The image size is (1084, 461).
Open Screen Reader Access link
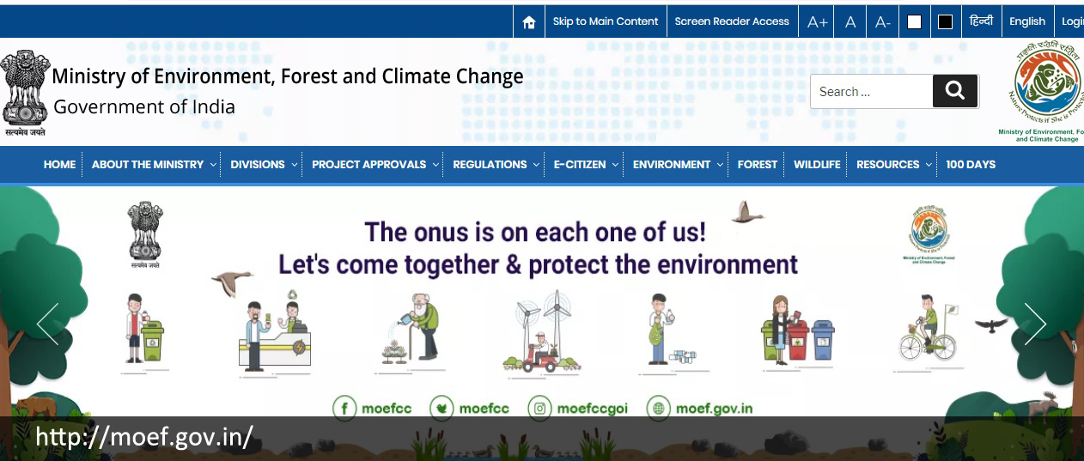click(x=731, y=21)
